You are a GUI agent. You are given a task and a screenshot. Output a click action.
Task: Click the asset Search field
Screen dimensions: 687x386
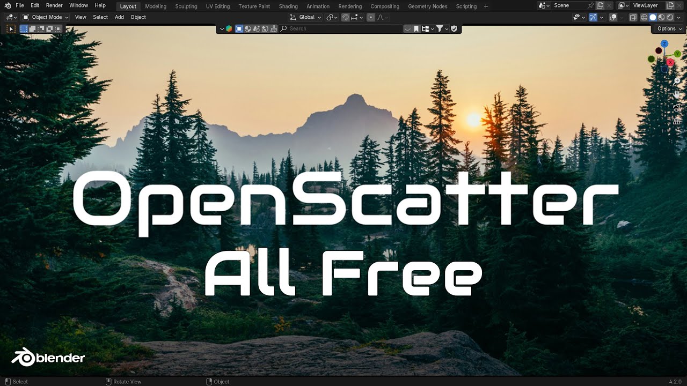[340, 29]
